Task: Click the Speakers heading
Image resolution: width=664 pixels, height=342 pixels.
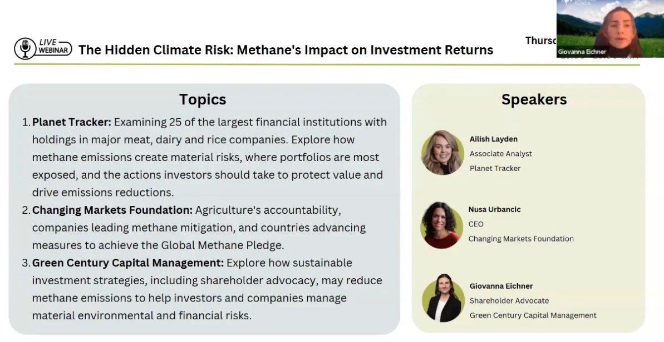Action: 534,99
